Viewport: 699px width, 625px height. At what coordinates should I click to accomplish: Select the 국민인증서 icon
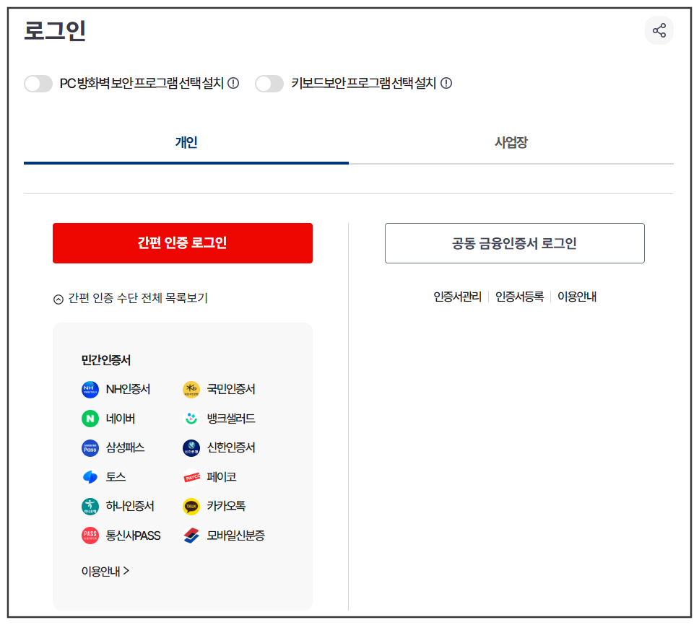pos(191,389)
